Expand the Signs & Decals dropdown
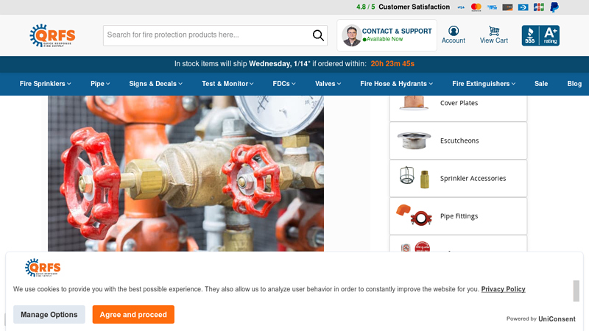This screenshot has height=331, width=589. (x=155, y=84)
